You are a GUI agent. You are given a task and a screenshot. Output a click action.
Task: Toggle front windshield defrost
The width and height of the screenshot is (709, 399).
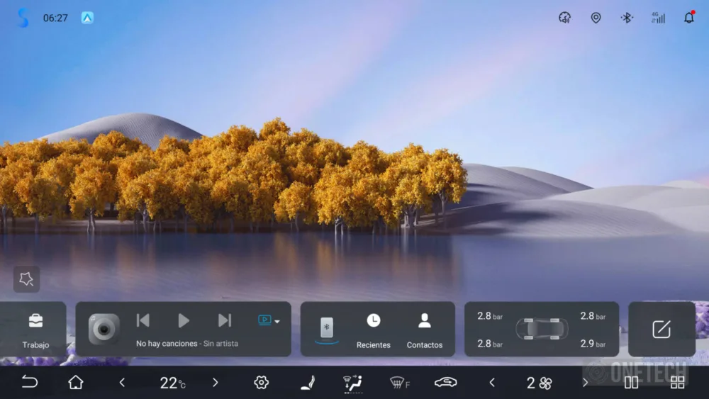tap(399, 383)
